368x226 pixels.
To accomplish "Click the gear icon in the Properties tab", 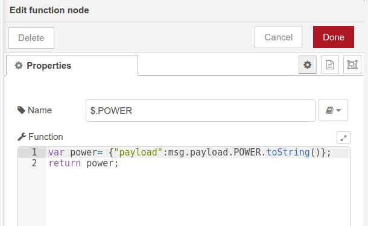I will click(19, 66).
